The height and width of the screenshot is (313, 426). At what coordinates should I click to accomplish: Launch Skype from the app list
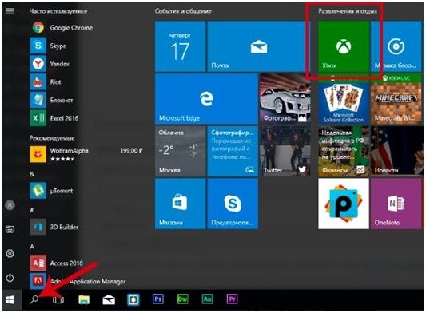(x=49, y=46)
